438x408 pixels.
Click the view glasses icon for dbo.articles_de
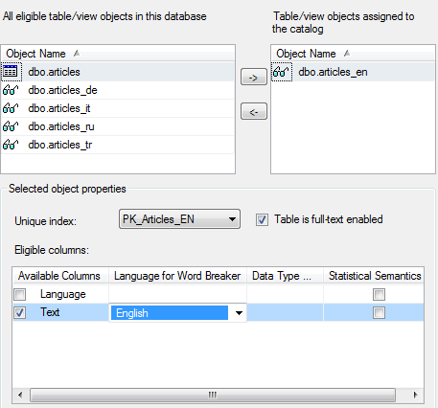click(x=11, y=90)
